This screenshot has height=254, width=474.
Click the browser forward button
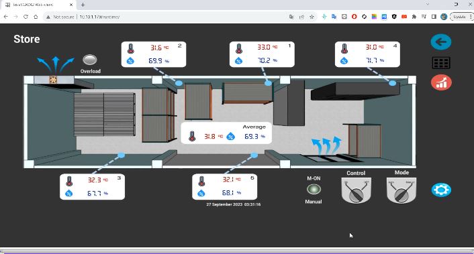(15, 17)
